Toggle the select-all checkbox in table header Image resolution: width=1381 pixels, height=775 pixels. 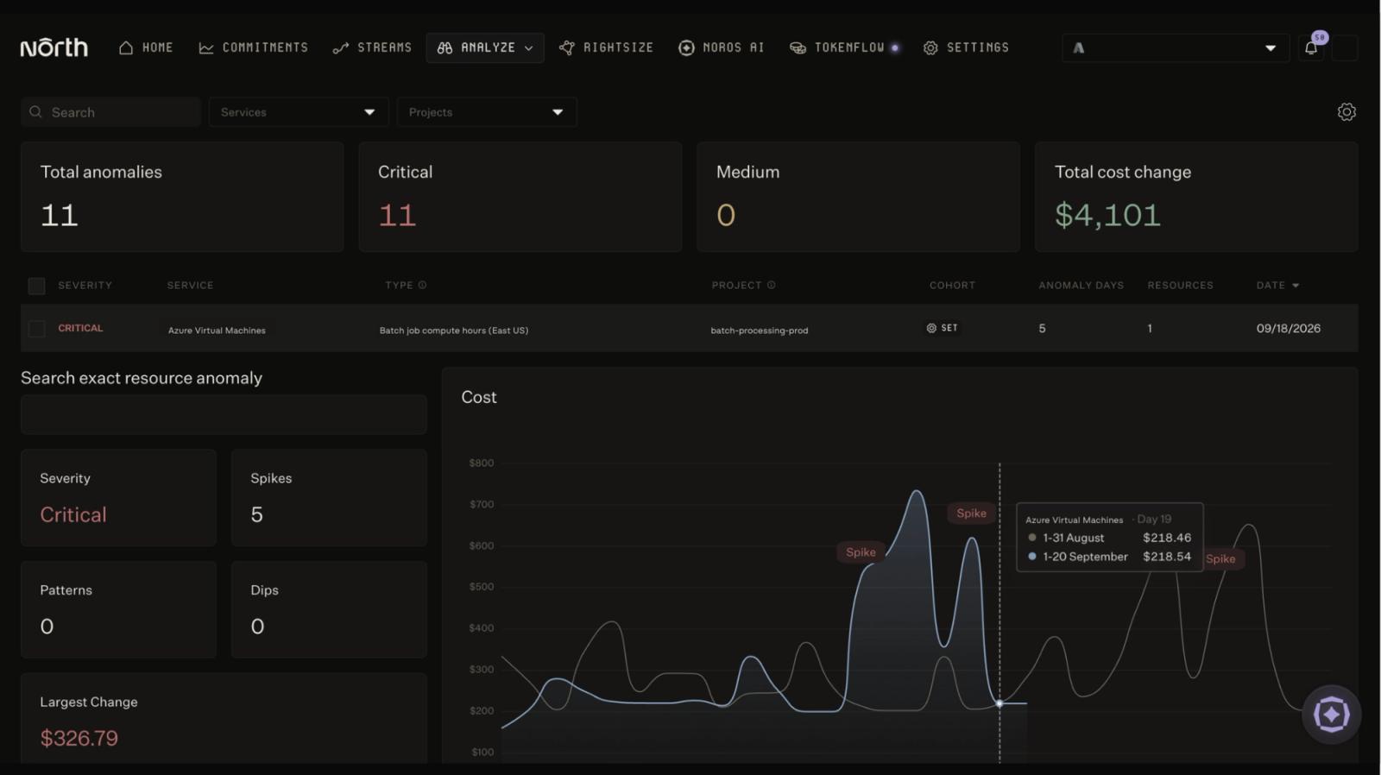(36, 286)
